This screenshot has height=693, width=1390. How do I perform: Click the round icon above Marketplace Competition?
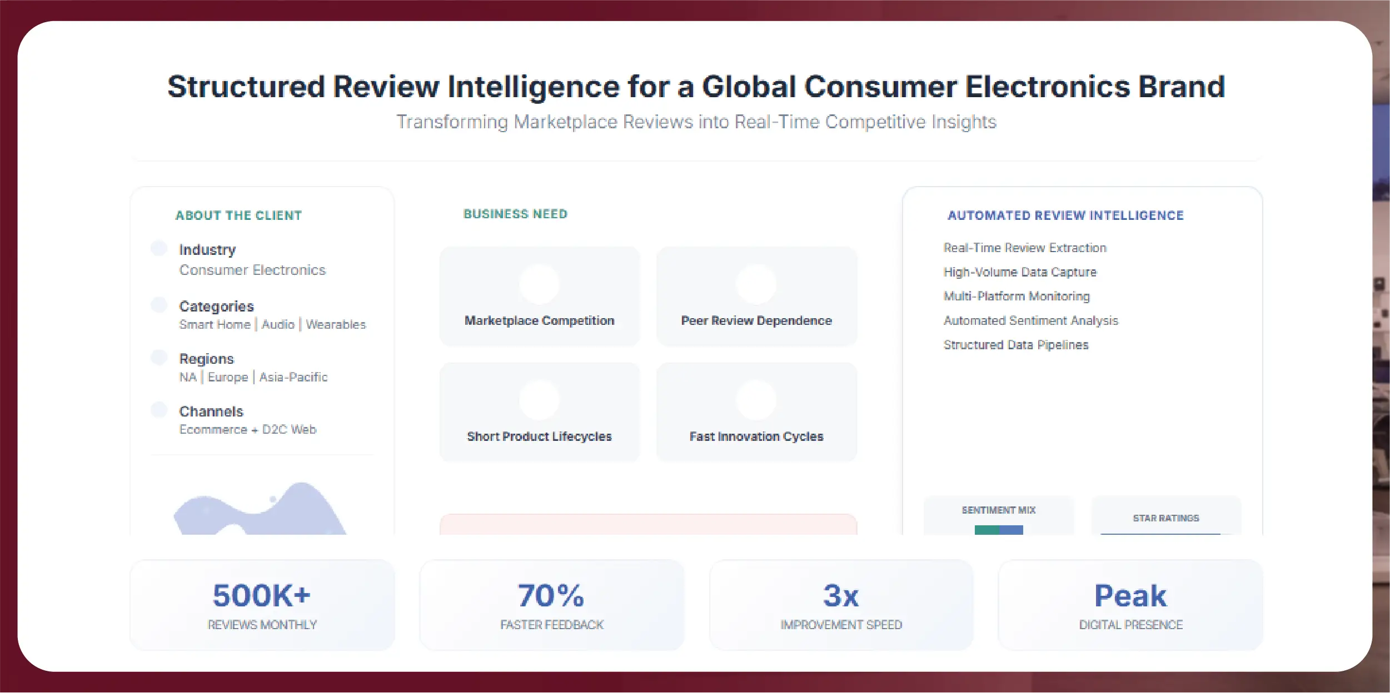(x=539, y=284)
